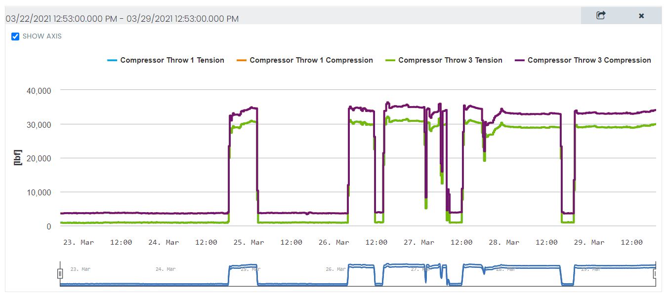Click the export share icon
The width and height of the screenshot is (667, 296).
click(601, 15)
